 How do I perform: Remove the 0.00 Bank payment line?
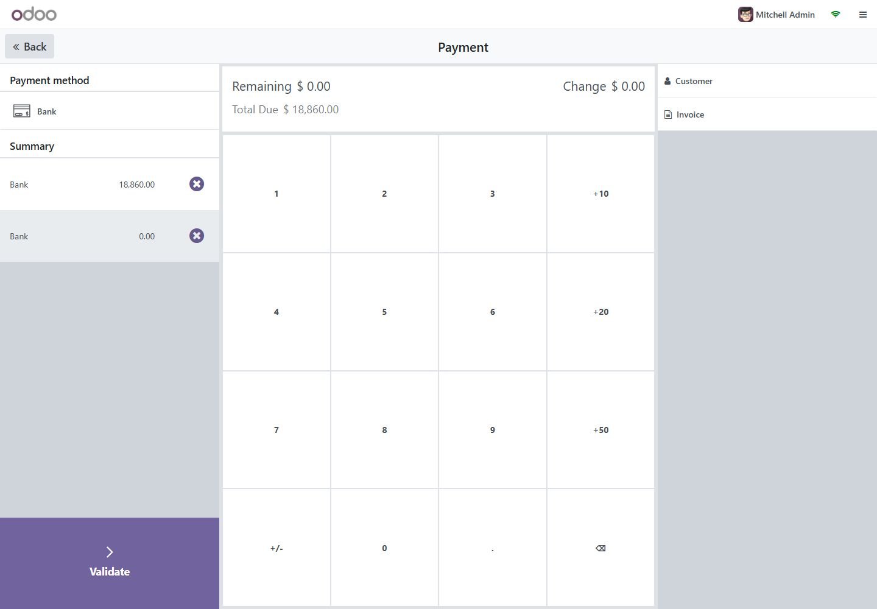[x=197, y=236]
